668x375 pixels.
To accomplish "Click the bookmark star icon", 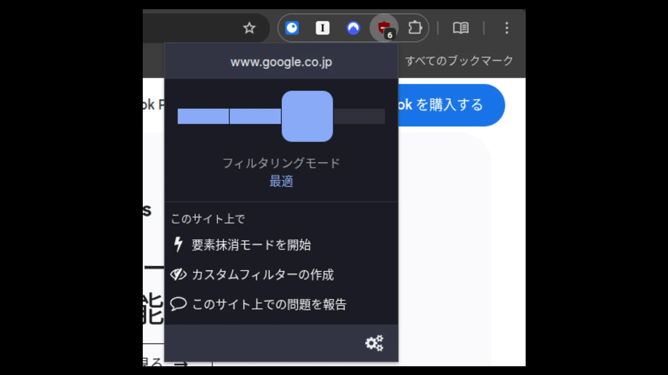I will (249, 28).
